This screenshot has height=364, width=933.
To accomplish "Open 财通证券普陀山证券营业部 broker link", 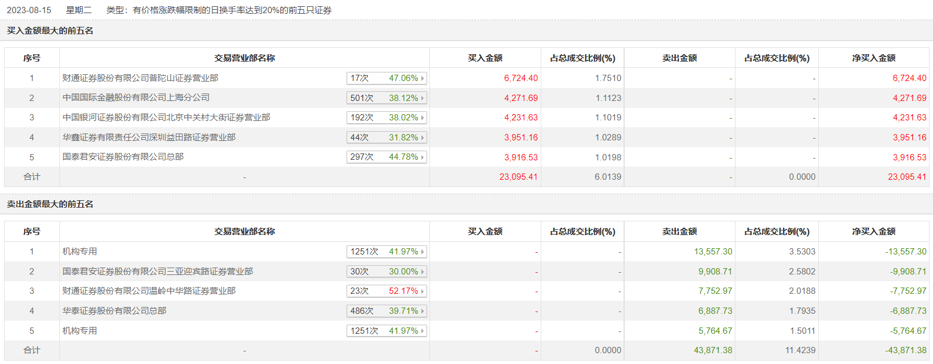I will pyautogui.click(x=140, y=78).
